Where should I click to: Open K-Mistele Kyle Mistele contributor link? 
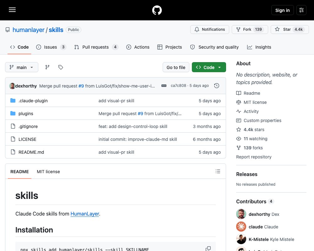(271, 239)
